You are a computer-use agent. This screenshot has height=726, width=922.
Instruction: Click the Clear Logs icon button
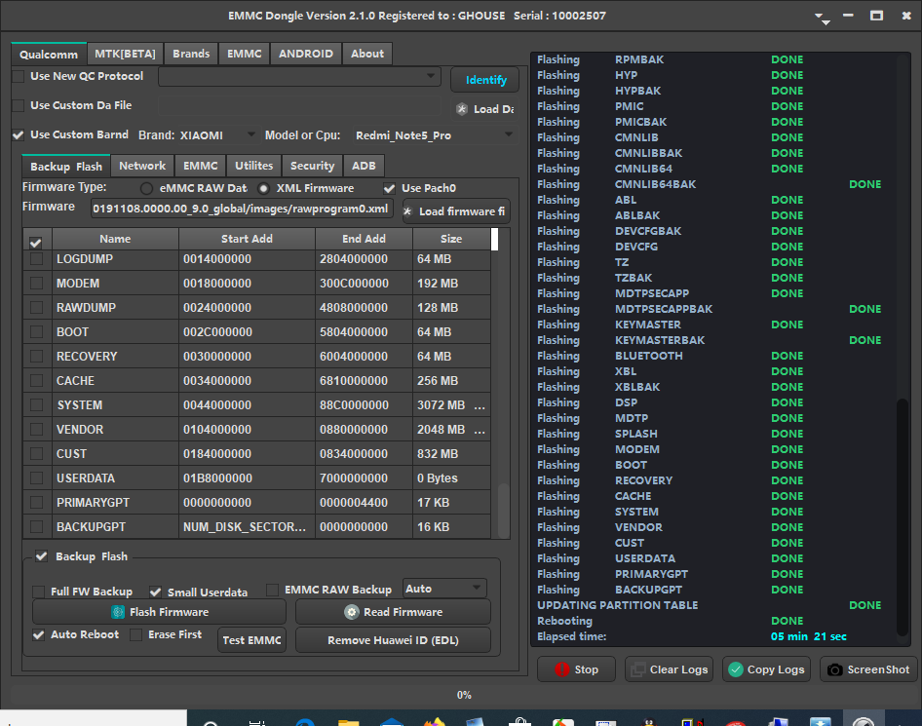tap(638, 669)
